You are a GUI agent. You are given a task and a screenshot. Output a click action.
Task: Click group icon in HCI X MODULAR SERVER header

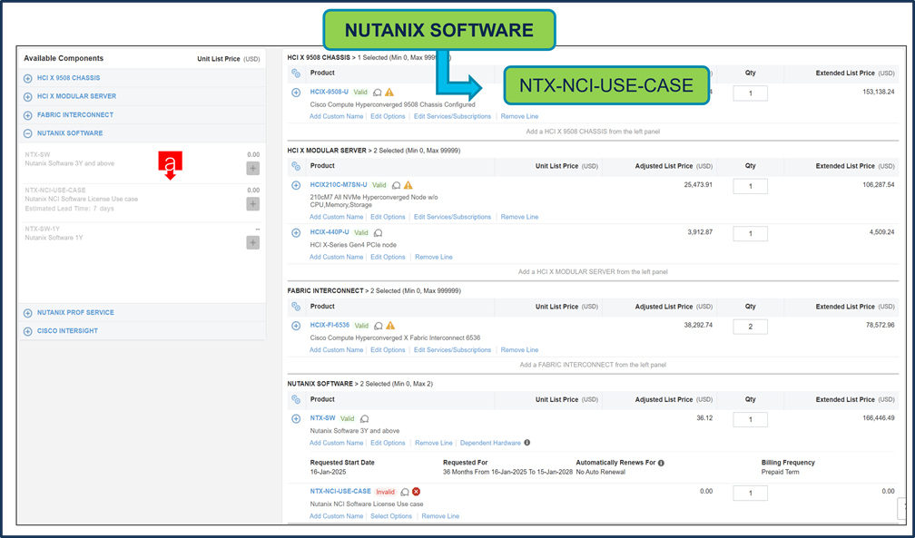pos(296,166)
